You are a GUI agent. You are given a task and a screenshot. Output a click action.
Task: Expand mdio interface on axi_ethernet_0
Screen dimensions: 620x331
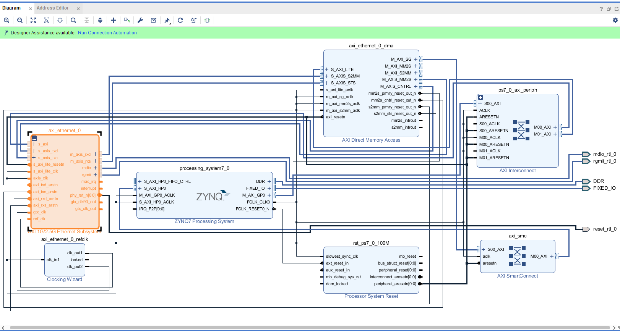[95, 168]
